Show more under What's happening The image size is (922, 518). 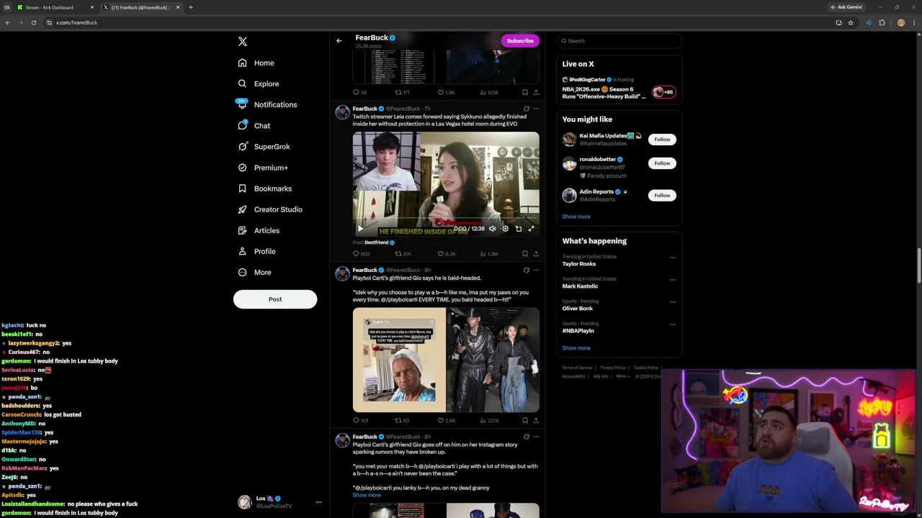(x=576, y=348)
